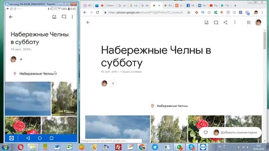The height and width of the screenshot is (151, 269).
Task: Click IQ extension icon in Chrome toolbar
Action: click(203, 12)
